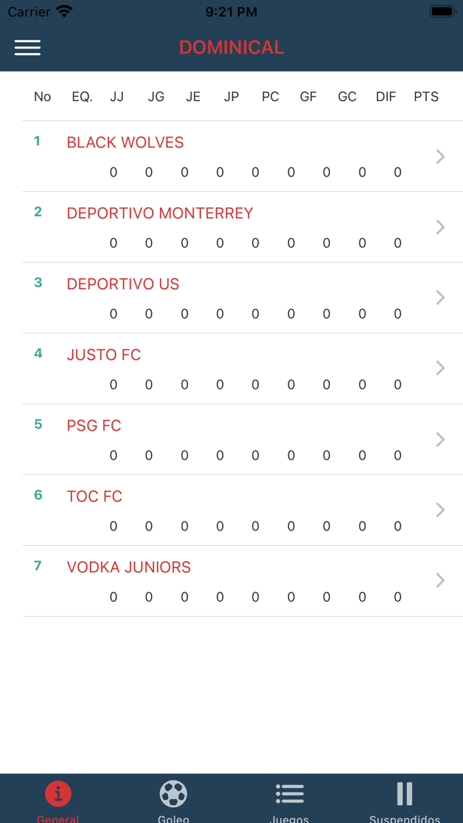This screenshot has height=823, width=463.
Task: Tap the TOC FC team name
Action: [x=94, y=496]
